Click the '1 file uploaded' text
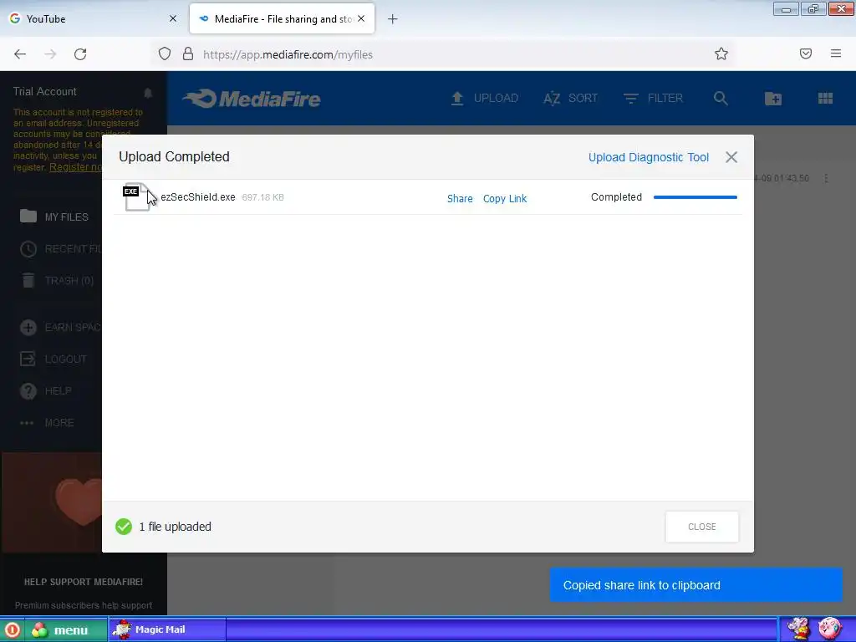 click(175, 527)
